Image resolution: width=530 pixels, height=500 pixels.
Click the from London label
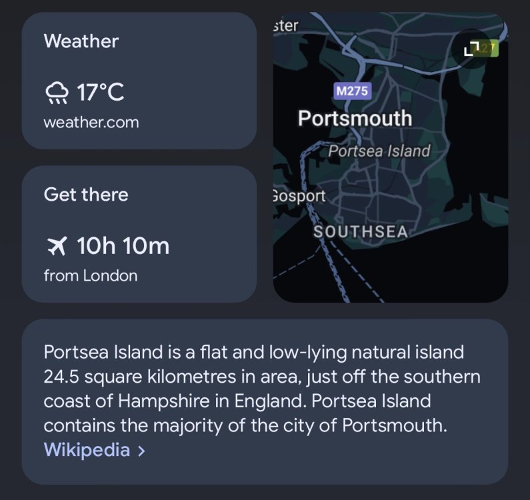[91, 276]
